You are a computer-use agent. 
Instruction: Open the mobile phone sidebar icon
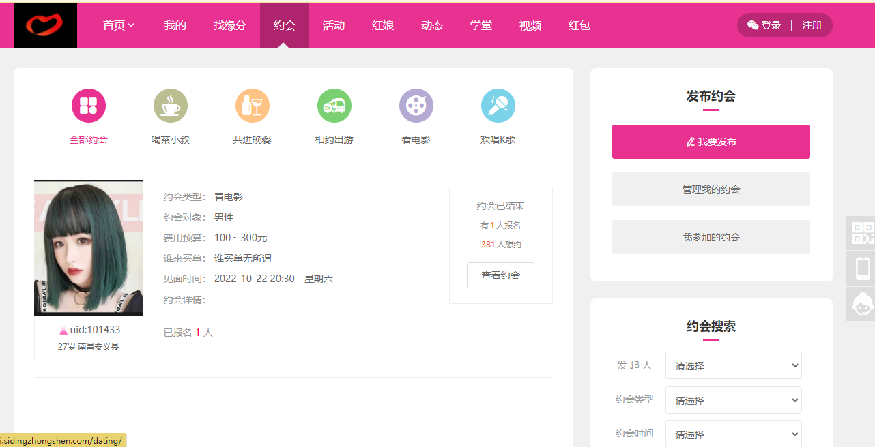point(863,268)
